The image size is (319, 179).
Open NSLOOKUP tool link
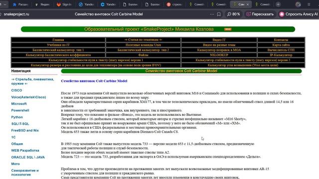coord(219,55)
